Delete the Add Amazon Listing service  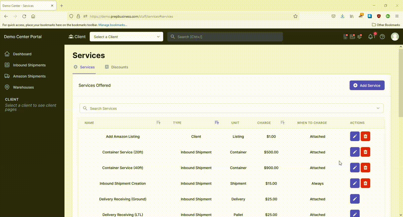pos(365,136)
